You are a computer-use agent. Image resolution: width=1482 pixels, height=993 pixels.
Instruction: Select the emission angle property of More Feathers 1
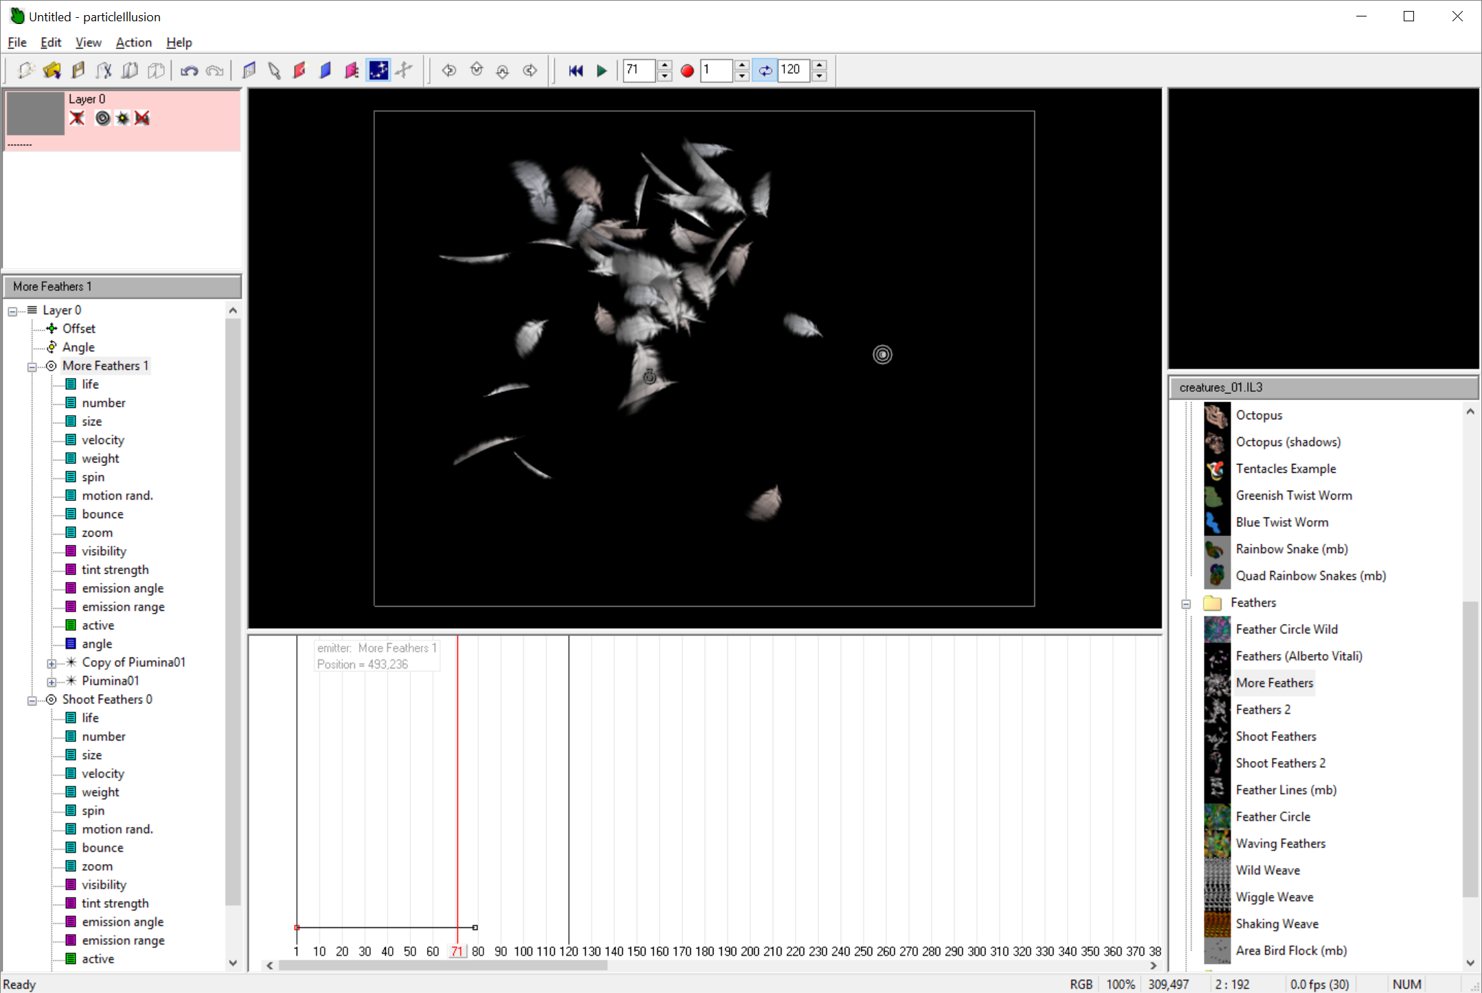click(x=122, y=588)
